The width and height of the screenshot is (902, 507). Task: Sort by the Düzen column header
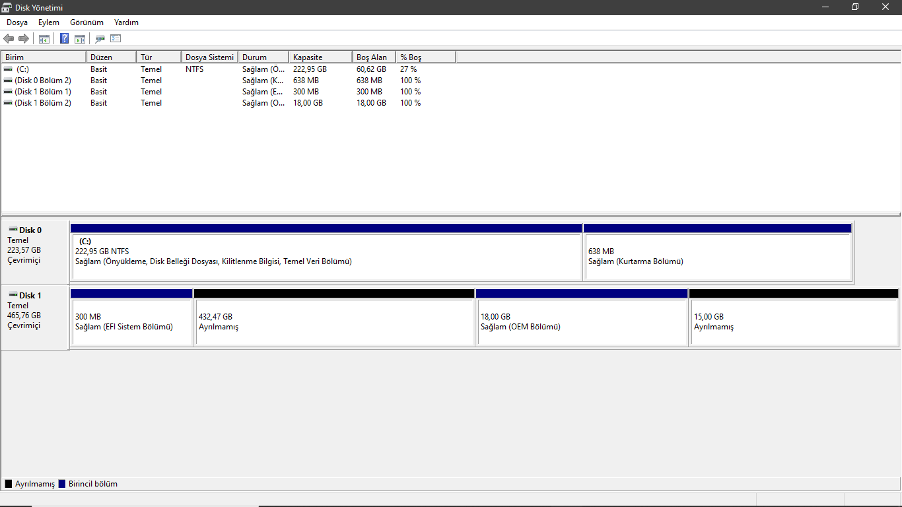coord(111,57)
